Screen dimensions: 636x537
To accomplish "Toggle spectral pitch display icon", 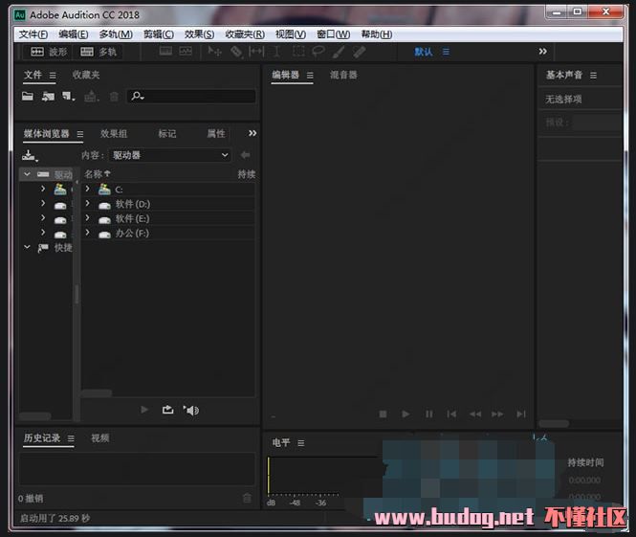I will (186, 51).
